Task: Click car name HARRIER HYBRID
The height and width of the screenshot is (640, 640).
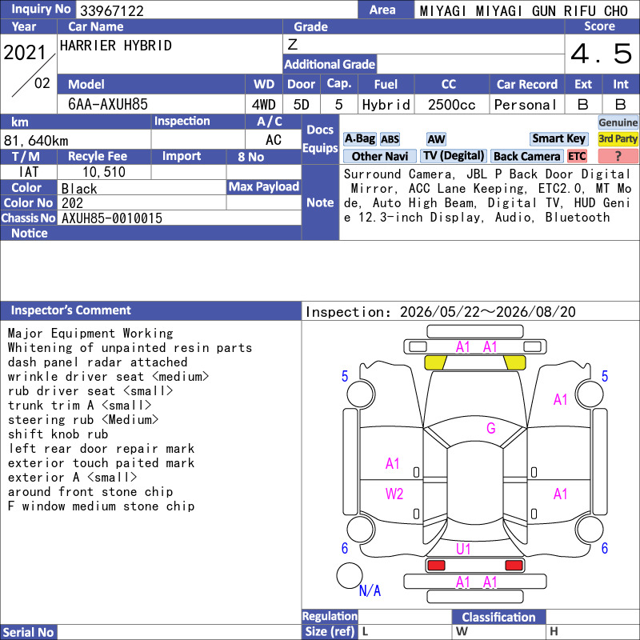Action: coord(116,46)
